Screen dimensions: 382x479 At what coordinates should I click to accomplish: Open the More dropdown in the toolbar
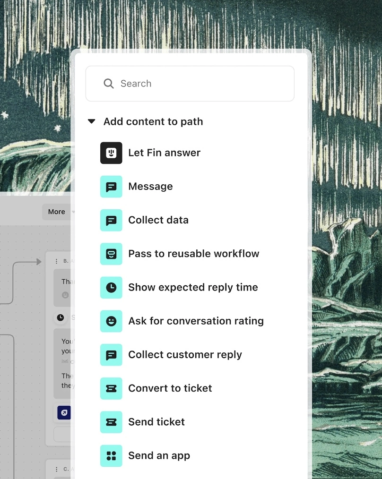coord(59,212)
